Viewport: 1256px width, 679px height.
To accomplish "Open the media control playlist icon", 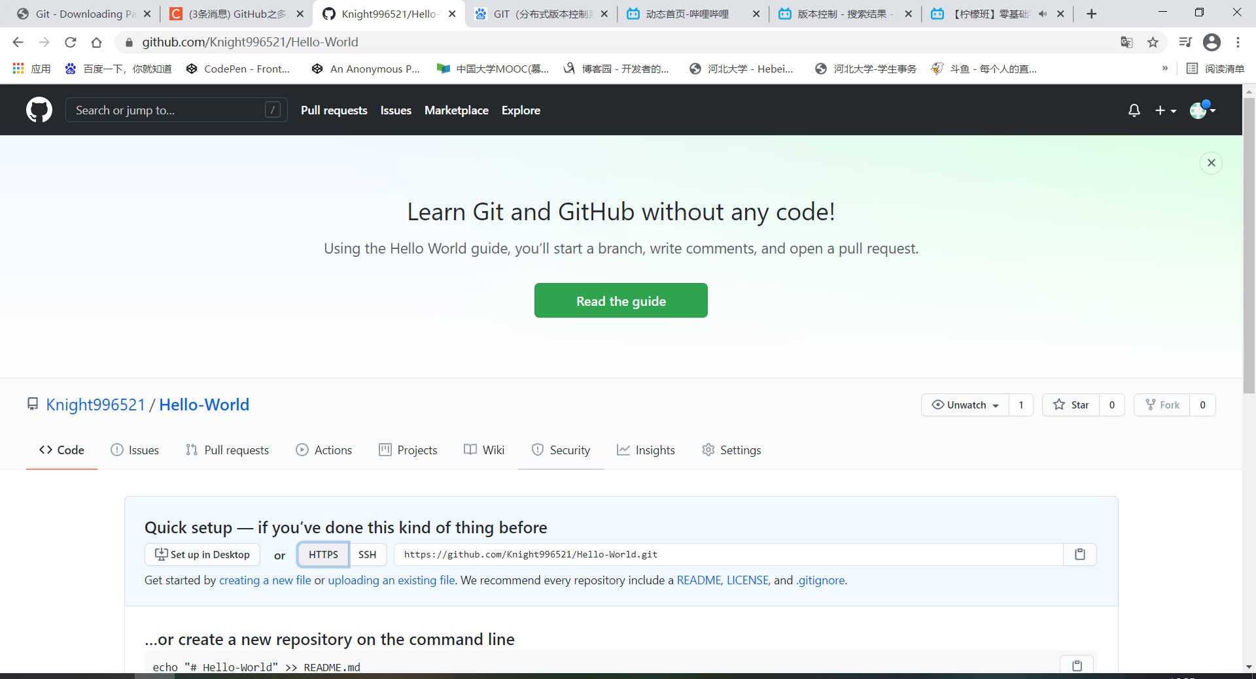I will click(x=1185, y=42).
